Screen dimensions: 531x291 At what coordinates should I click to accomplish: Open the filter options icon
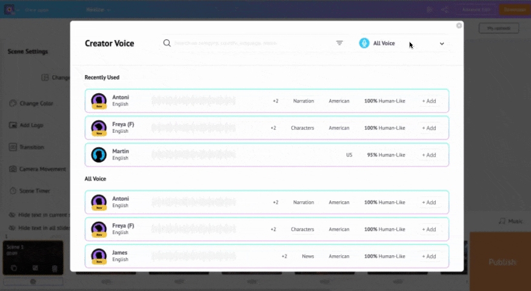click(x=339, y=42)
